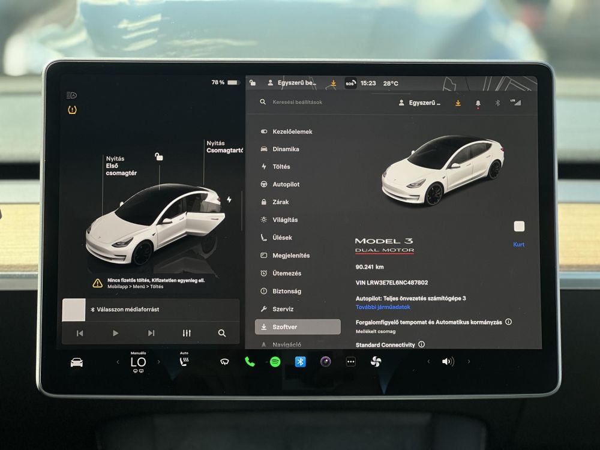The height and width of the screenshot is (450, 600).
Task: Open the Ülések settings
Action: (x=276, y=238)
